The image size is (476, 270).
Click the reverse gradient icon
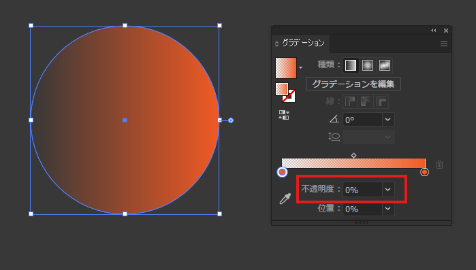284,115
